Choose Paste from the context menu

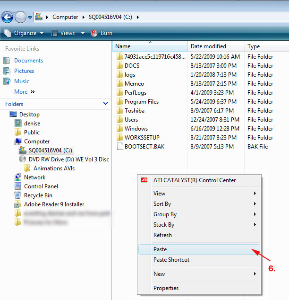pos(160,249)
